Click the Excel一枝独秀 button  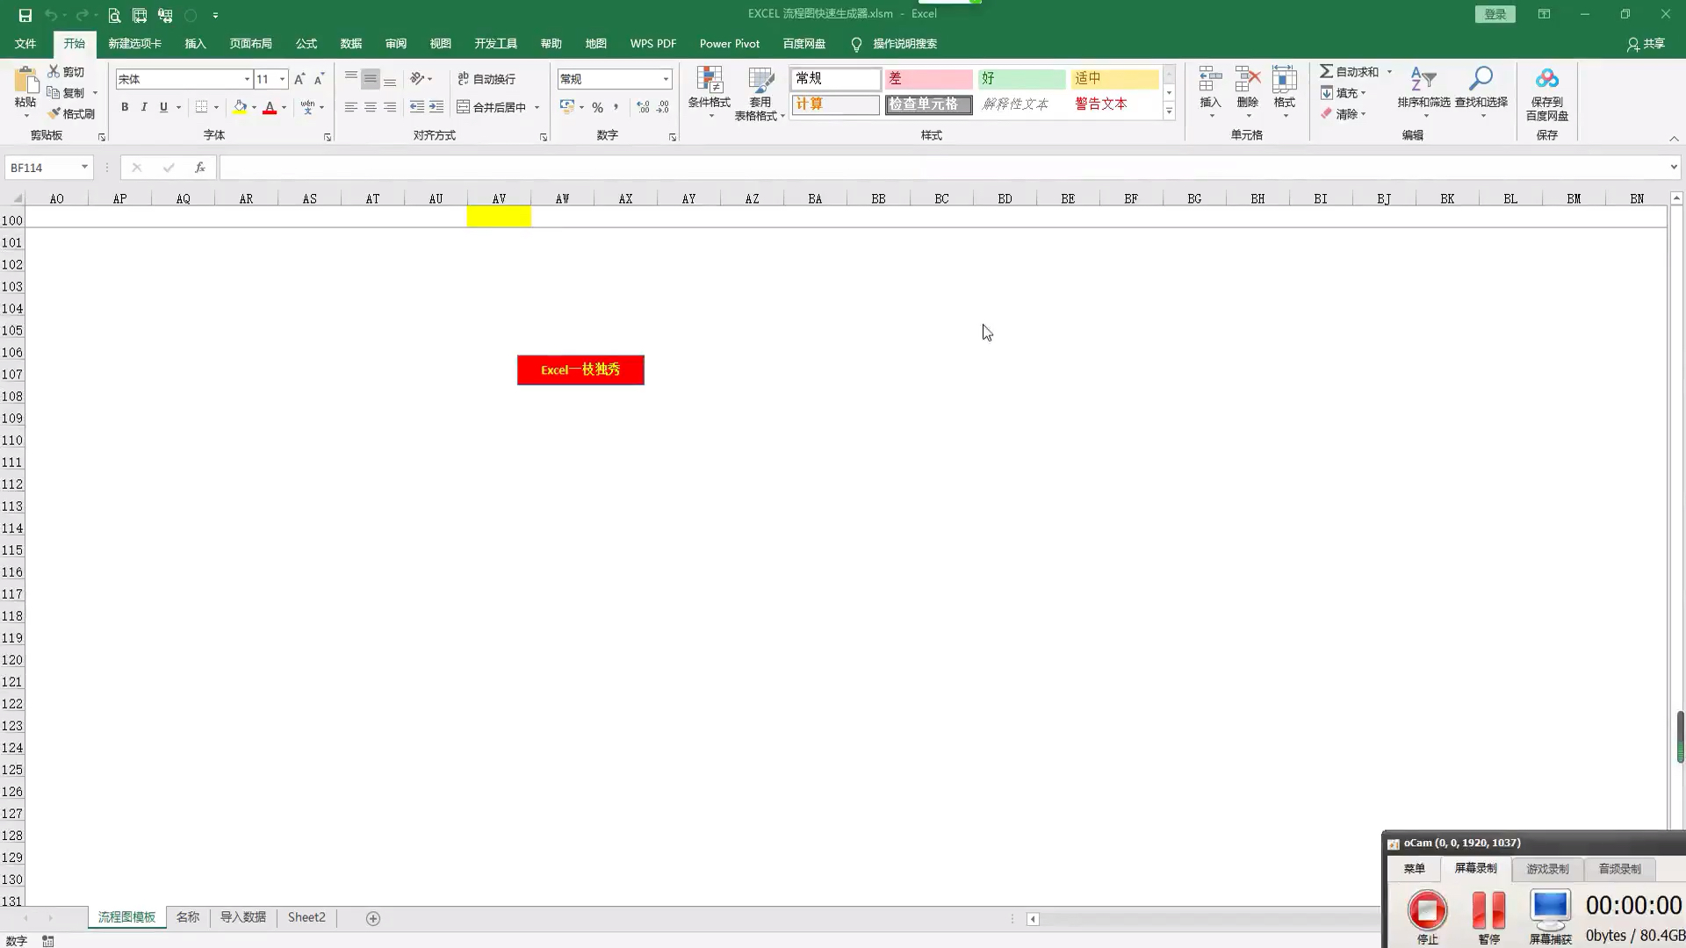(580, 370)
